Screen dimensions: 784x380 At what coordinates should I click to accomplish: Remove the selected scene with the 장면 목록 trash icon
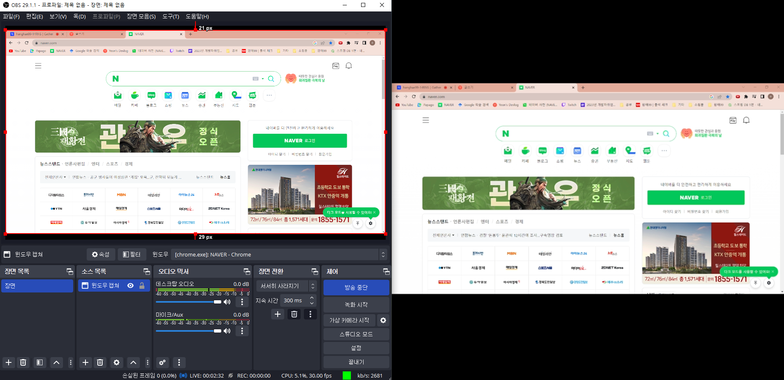[23, 362]
